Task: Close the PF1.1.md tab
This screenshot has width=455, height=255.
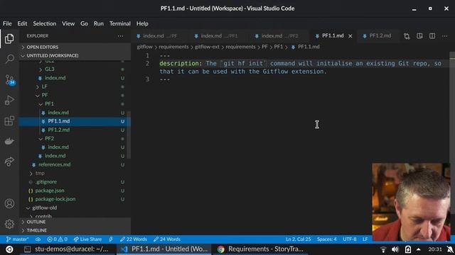Action: click(x=350, y=36)
